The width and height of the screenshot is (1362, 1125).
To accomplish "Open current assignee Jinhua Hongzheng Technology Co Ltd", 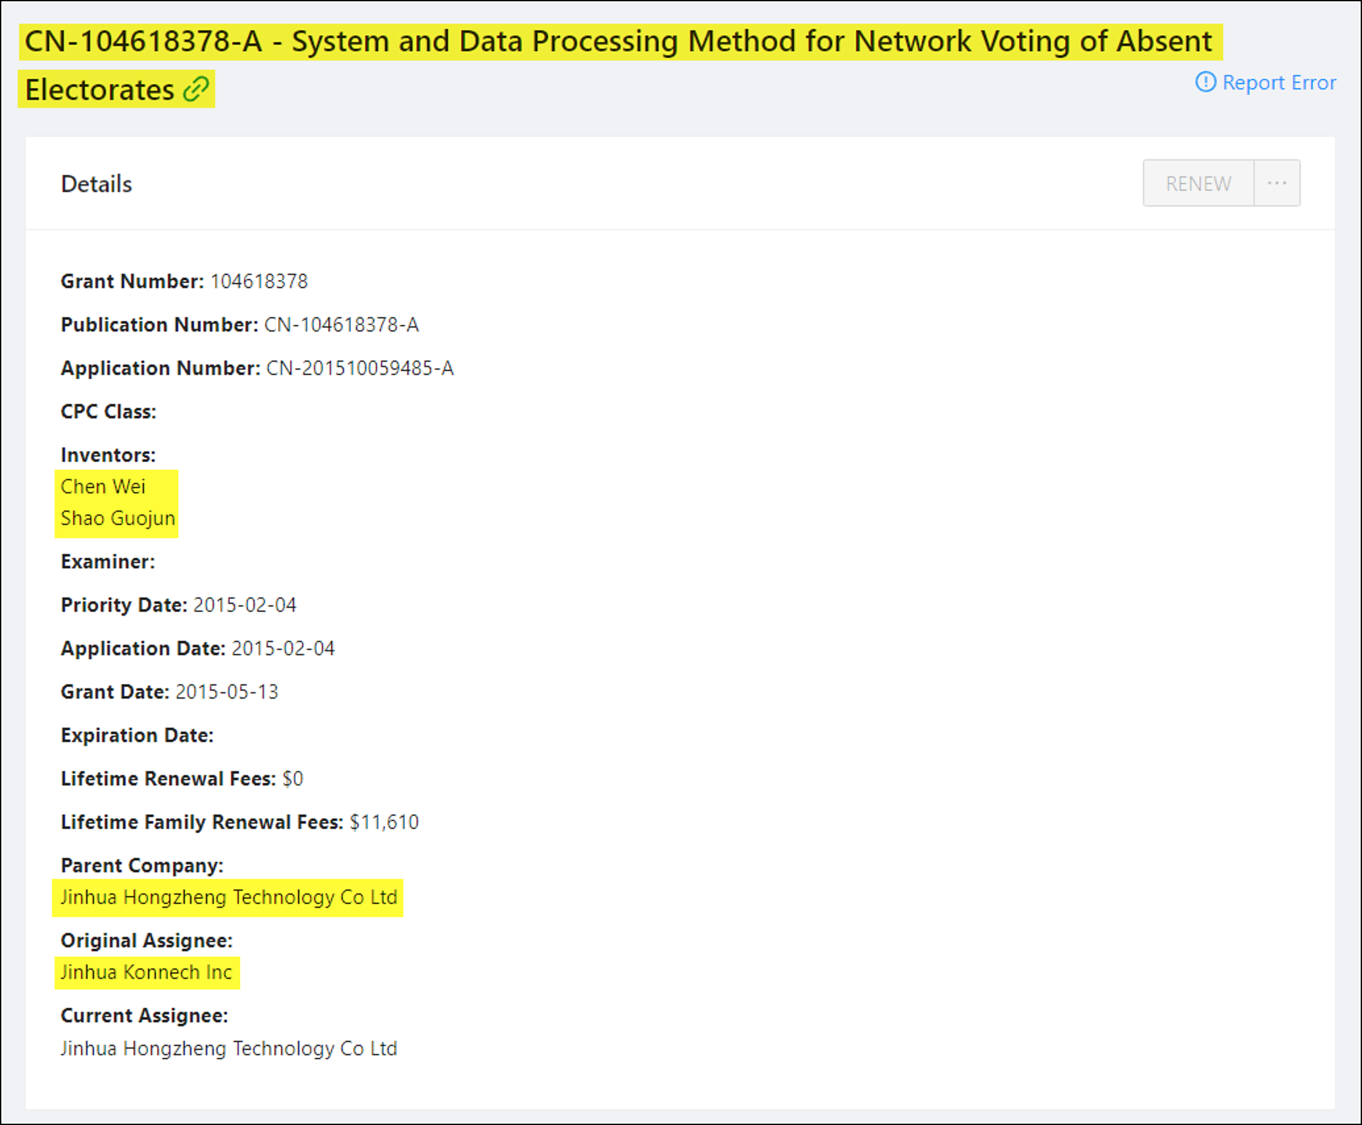I will pos(229,1048).
